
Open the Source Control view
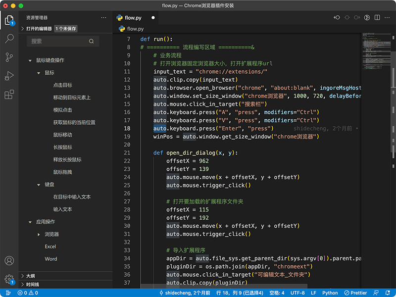(9, 57)
